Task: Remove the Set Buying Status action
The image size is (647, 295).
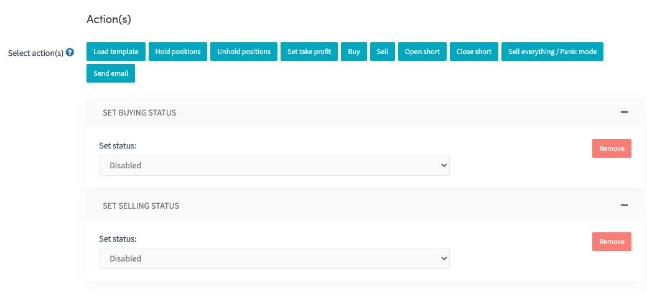Action: (612, 148)
